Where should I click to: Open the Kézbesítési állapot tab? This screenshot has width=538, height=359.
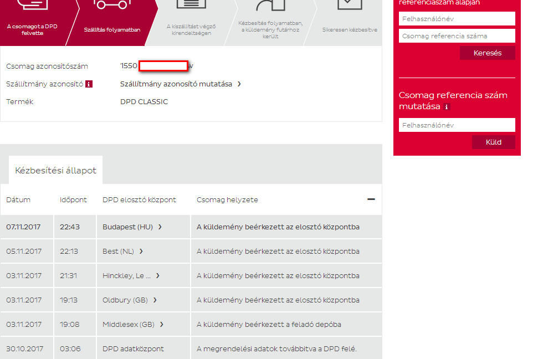pos(55,170)
